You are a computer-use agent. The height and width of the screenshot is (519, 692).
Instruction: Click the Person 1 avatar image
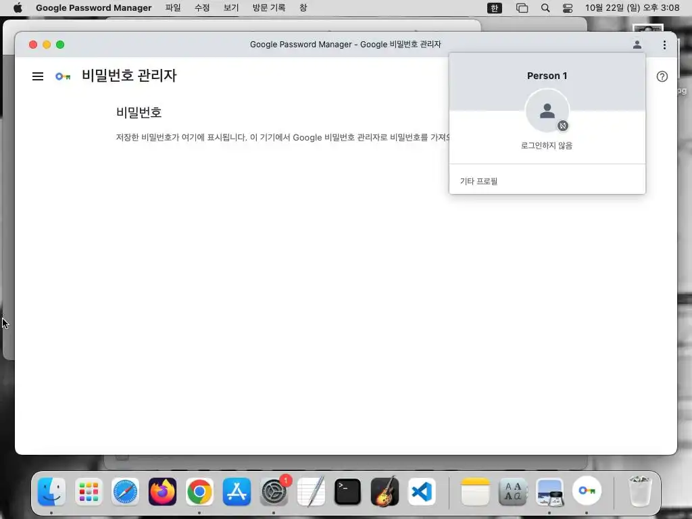click(x=547, y=110)
